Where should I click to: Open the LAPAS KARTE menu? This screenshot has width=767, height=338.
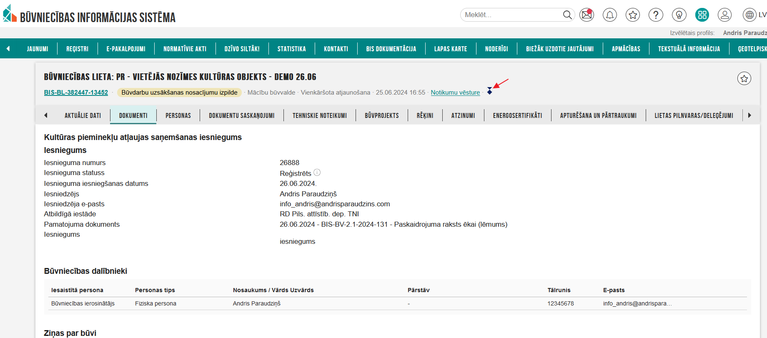tap(451, 49)
